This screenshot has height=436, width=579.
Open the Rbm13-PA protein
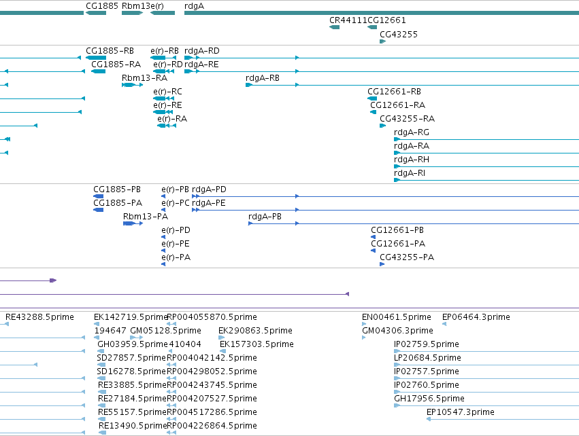tap(146, 217)
